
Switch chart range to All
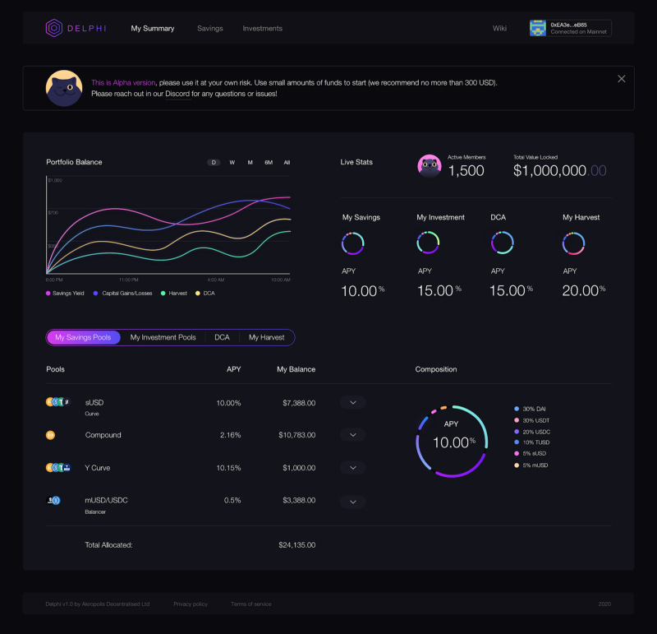point(287,162)
